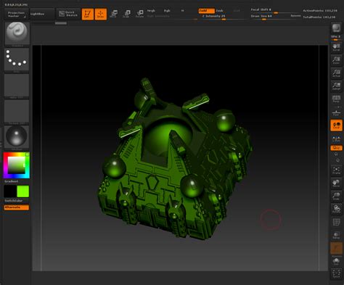
Task: Enable the M material mode
Action: 182,11
